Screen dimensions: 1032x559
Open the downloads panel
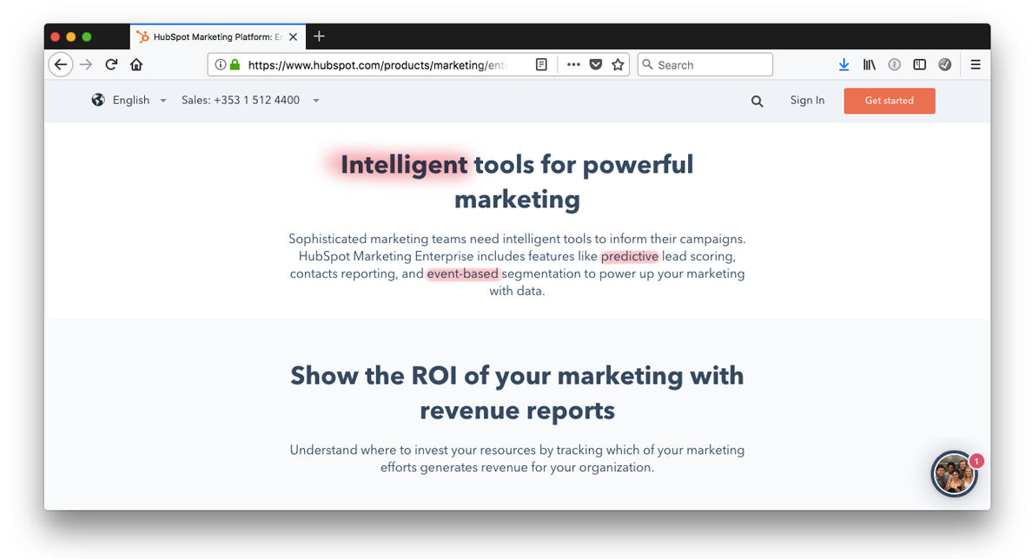coord(843,64)
